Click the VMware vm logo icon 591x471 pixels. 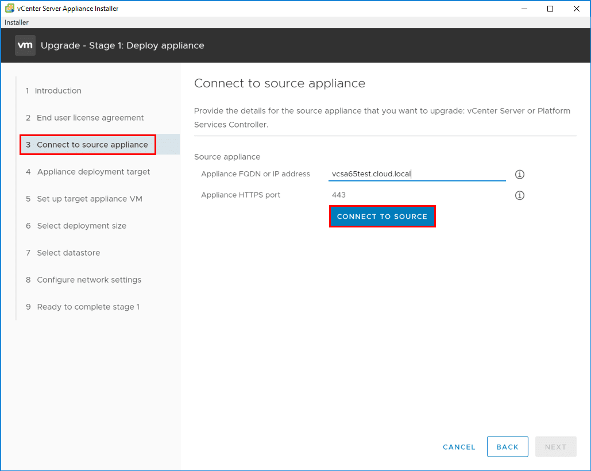coord(25,45)
